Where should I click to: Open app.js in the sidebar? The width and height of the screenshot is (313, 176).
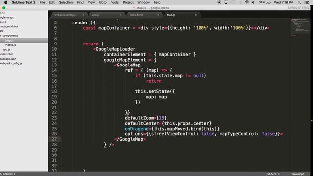coord(6,50)
